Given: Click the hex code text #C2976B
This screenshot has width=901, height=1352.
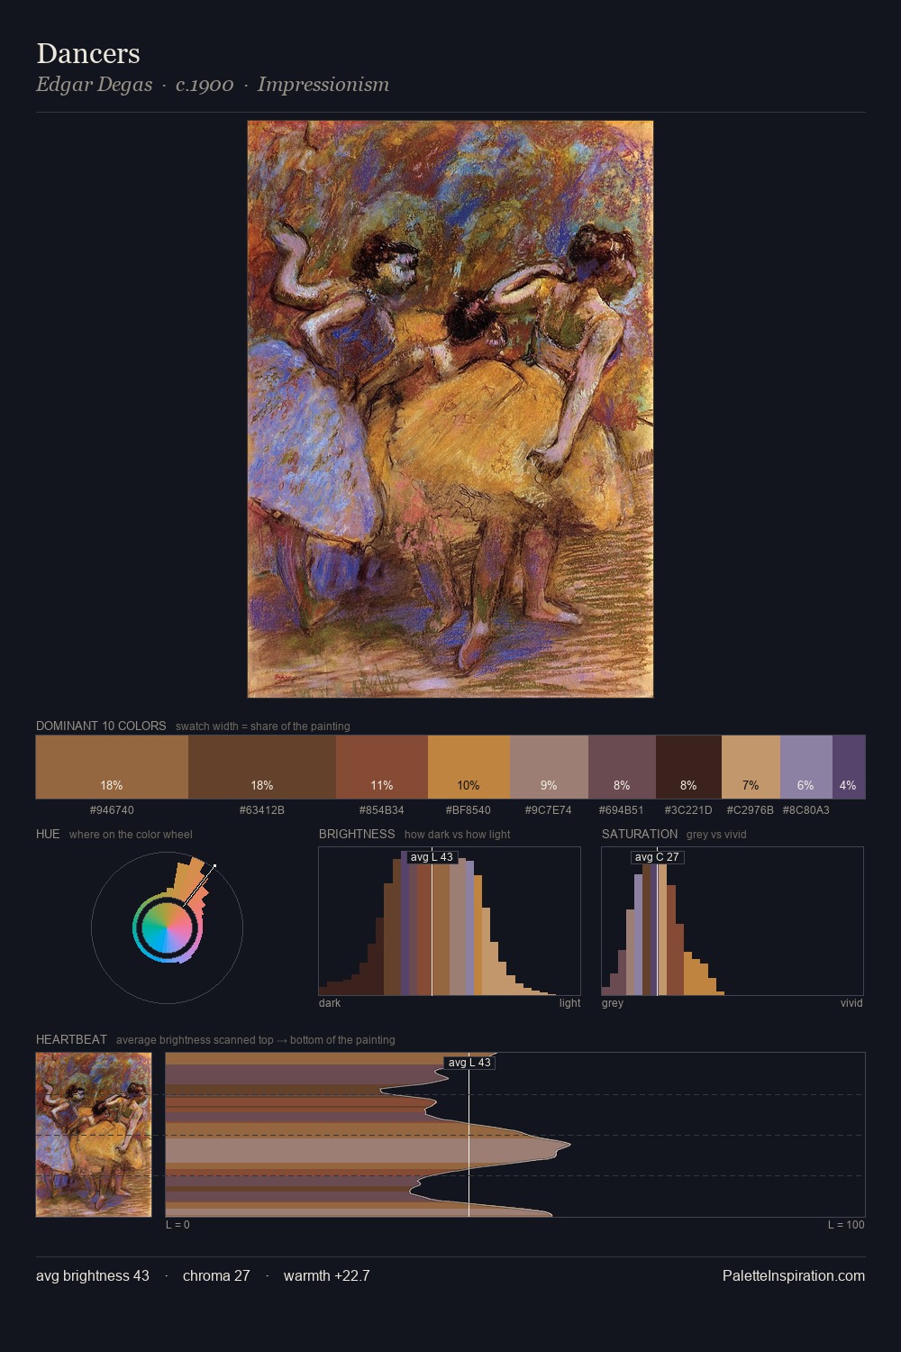Looking at the screenshot, I should (x=751, y=810).
